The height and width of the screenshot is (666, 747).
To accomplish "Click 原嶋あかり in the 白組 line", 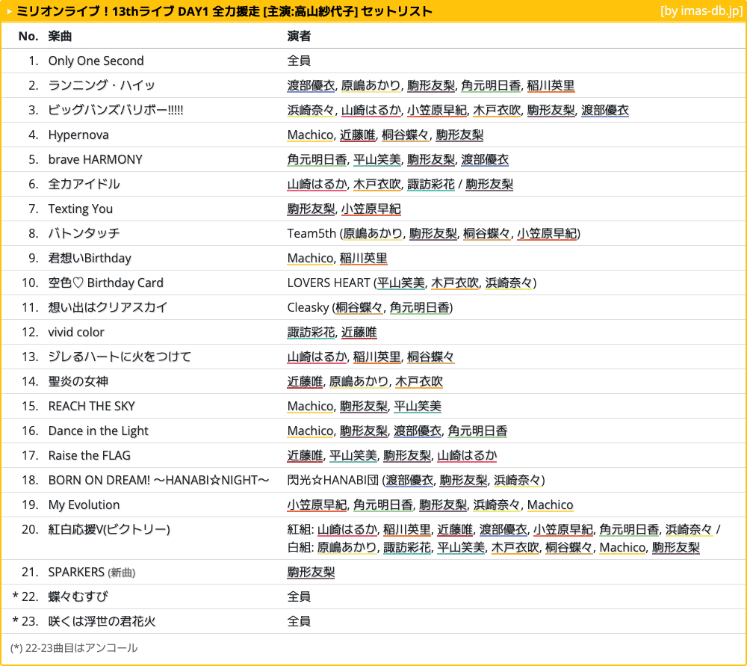I will 347,548.
